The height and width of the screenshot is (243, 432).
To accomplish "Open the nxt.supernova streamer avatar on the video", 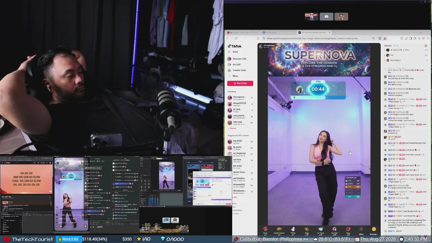I will (261, 47).
